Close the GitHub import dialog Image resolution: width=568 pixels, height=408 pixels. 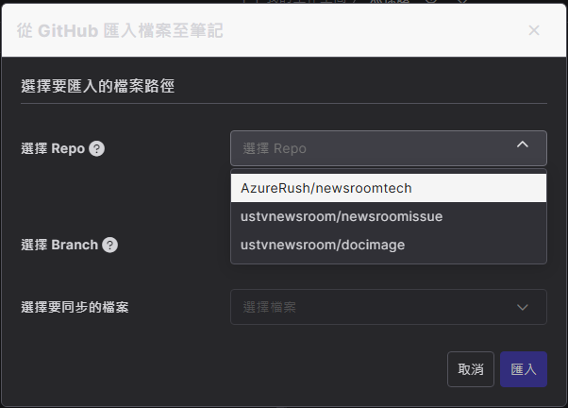click(x=534, y=30)
